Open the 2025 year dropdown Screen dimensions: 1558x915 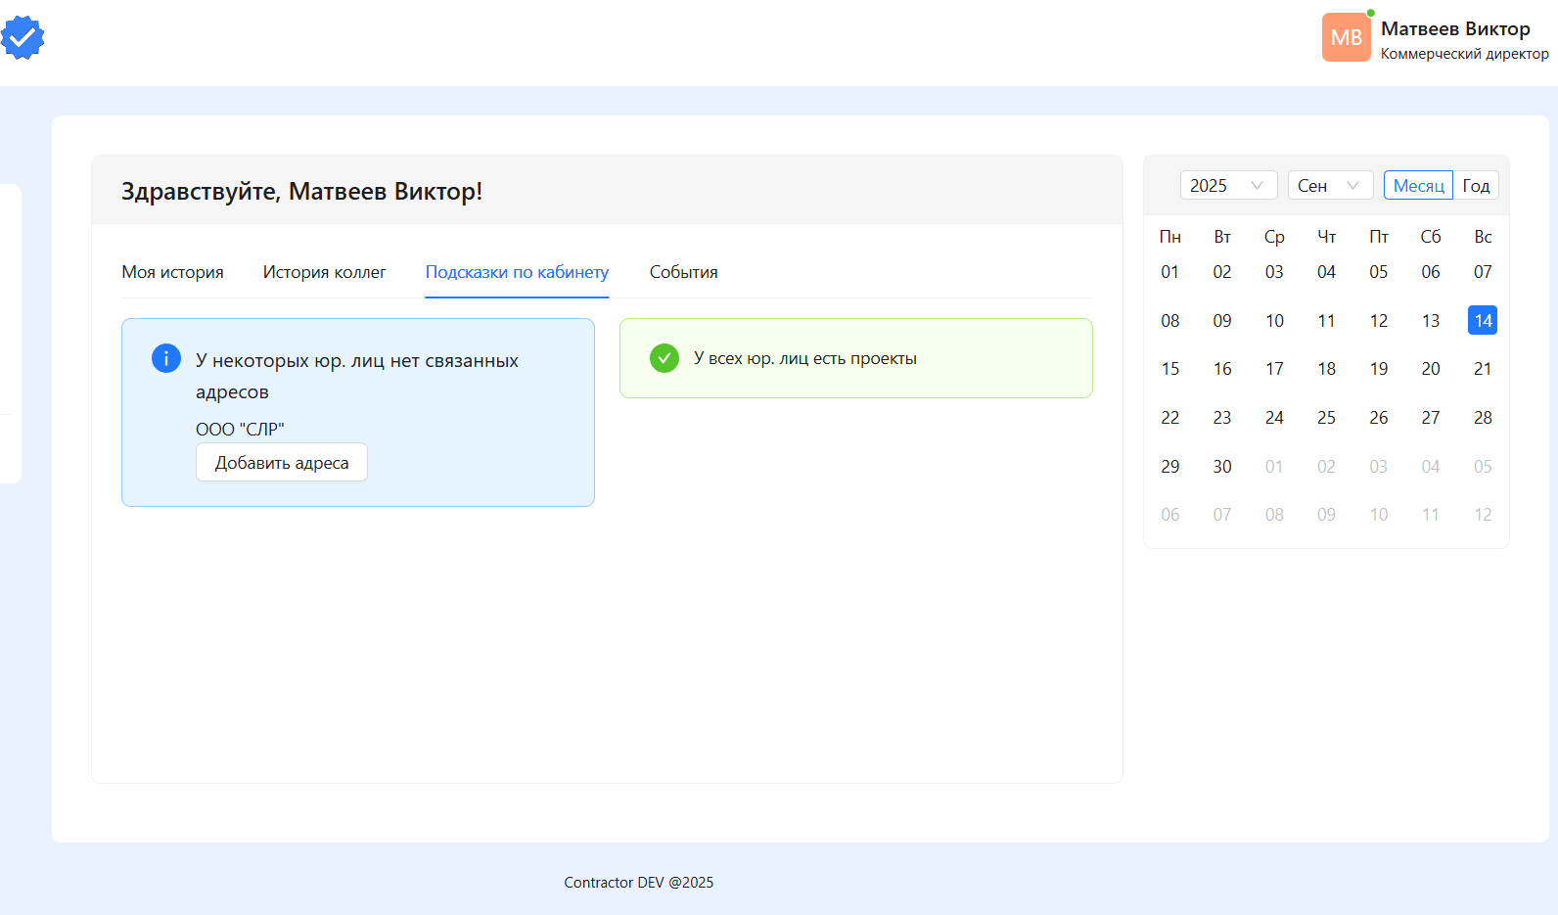click(x=1227, y=186)
